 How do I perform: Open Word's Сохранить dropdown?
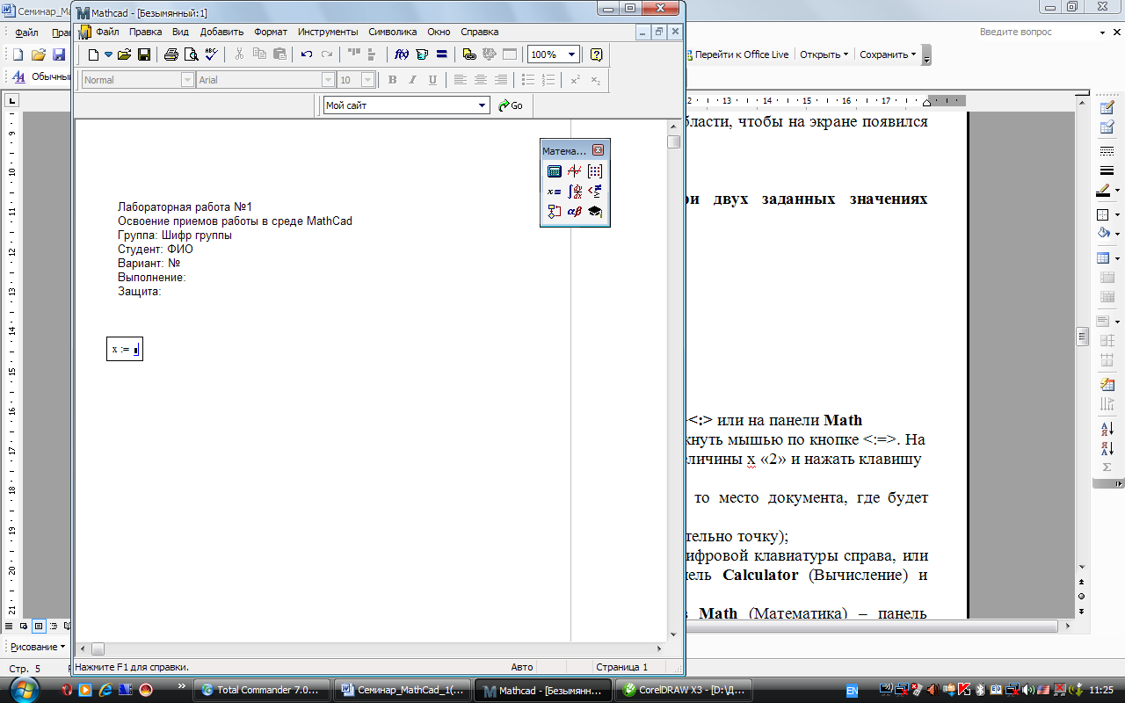pyautogui.click(x=888, y=54)
